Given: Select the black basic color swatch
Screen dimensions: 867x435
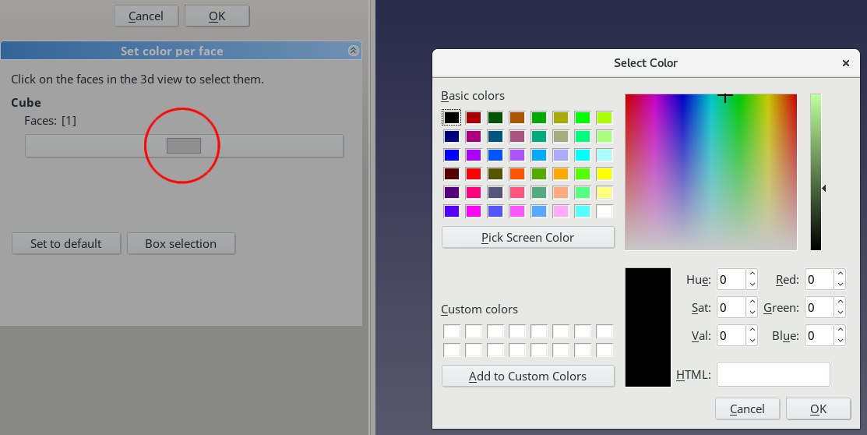Looking at the screenshot, I should click(452, 118).
